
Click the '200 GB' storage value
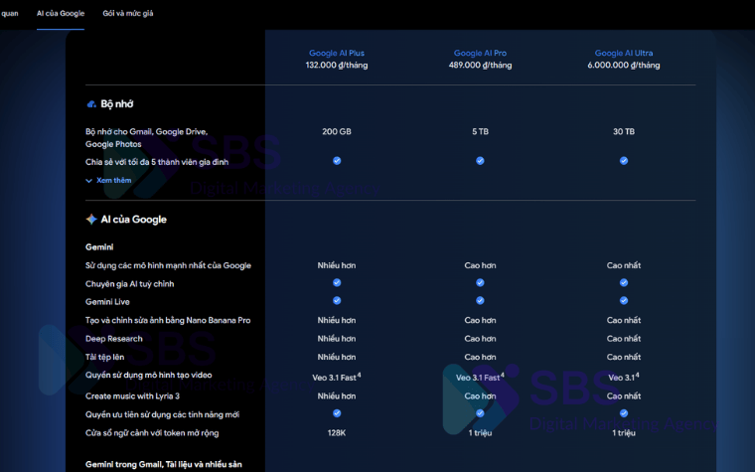[x=337, y=131]
